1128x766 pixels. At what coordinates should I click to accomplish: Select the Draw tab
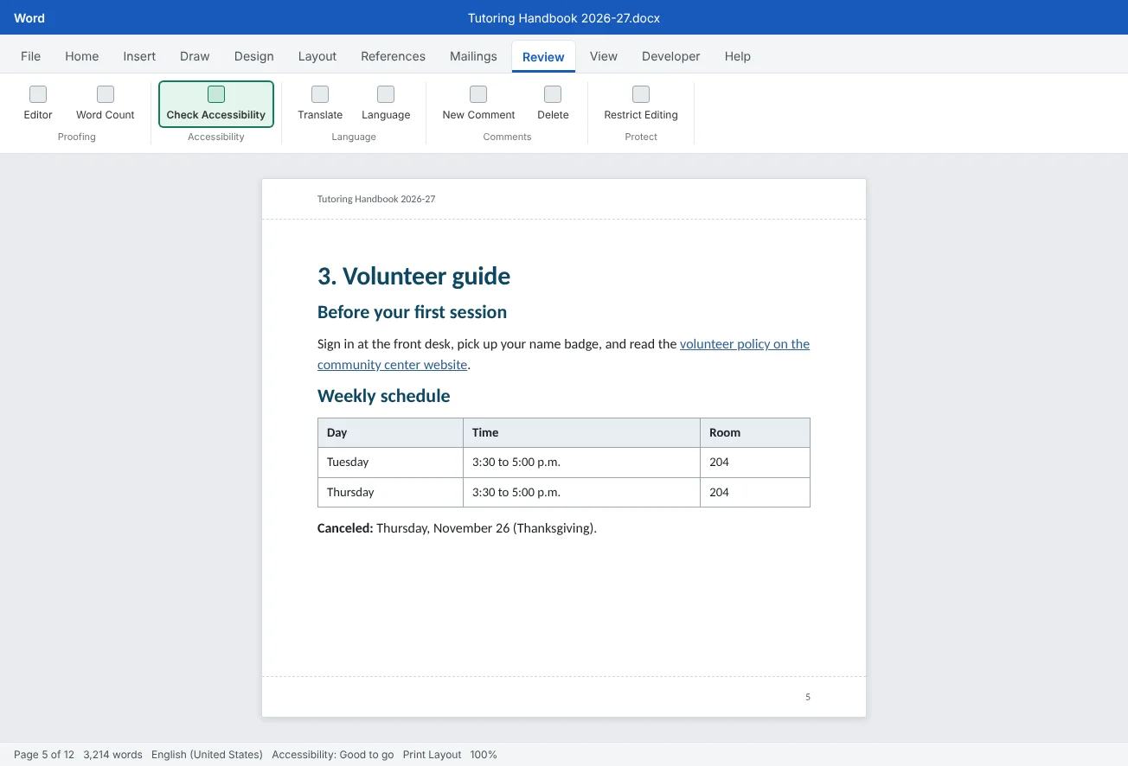point(195,56)
